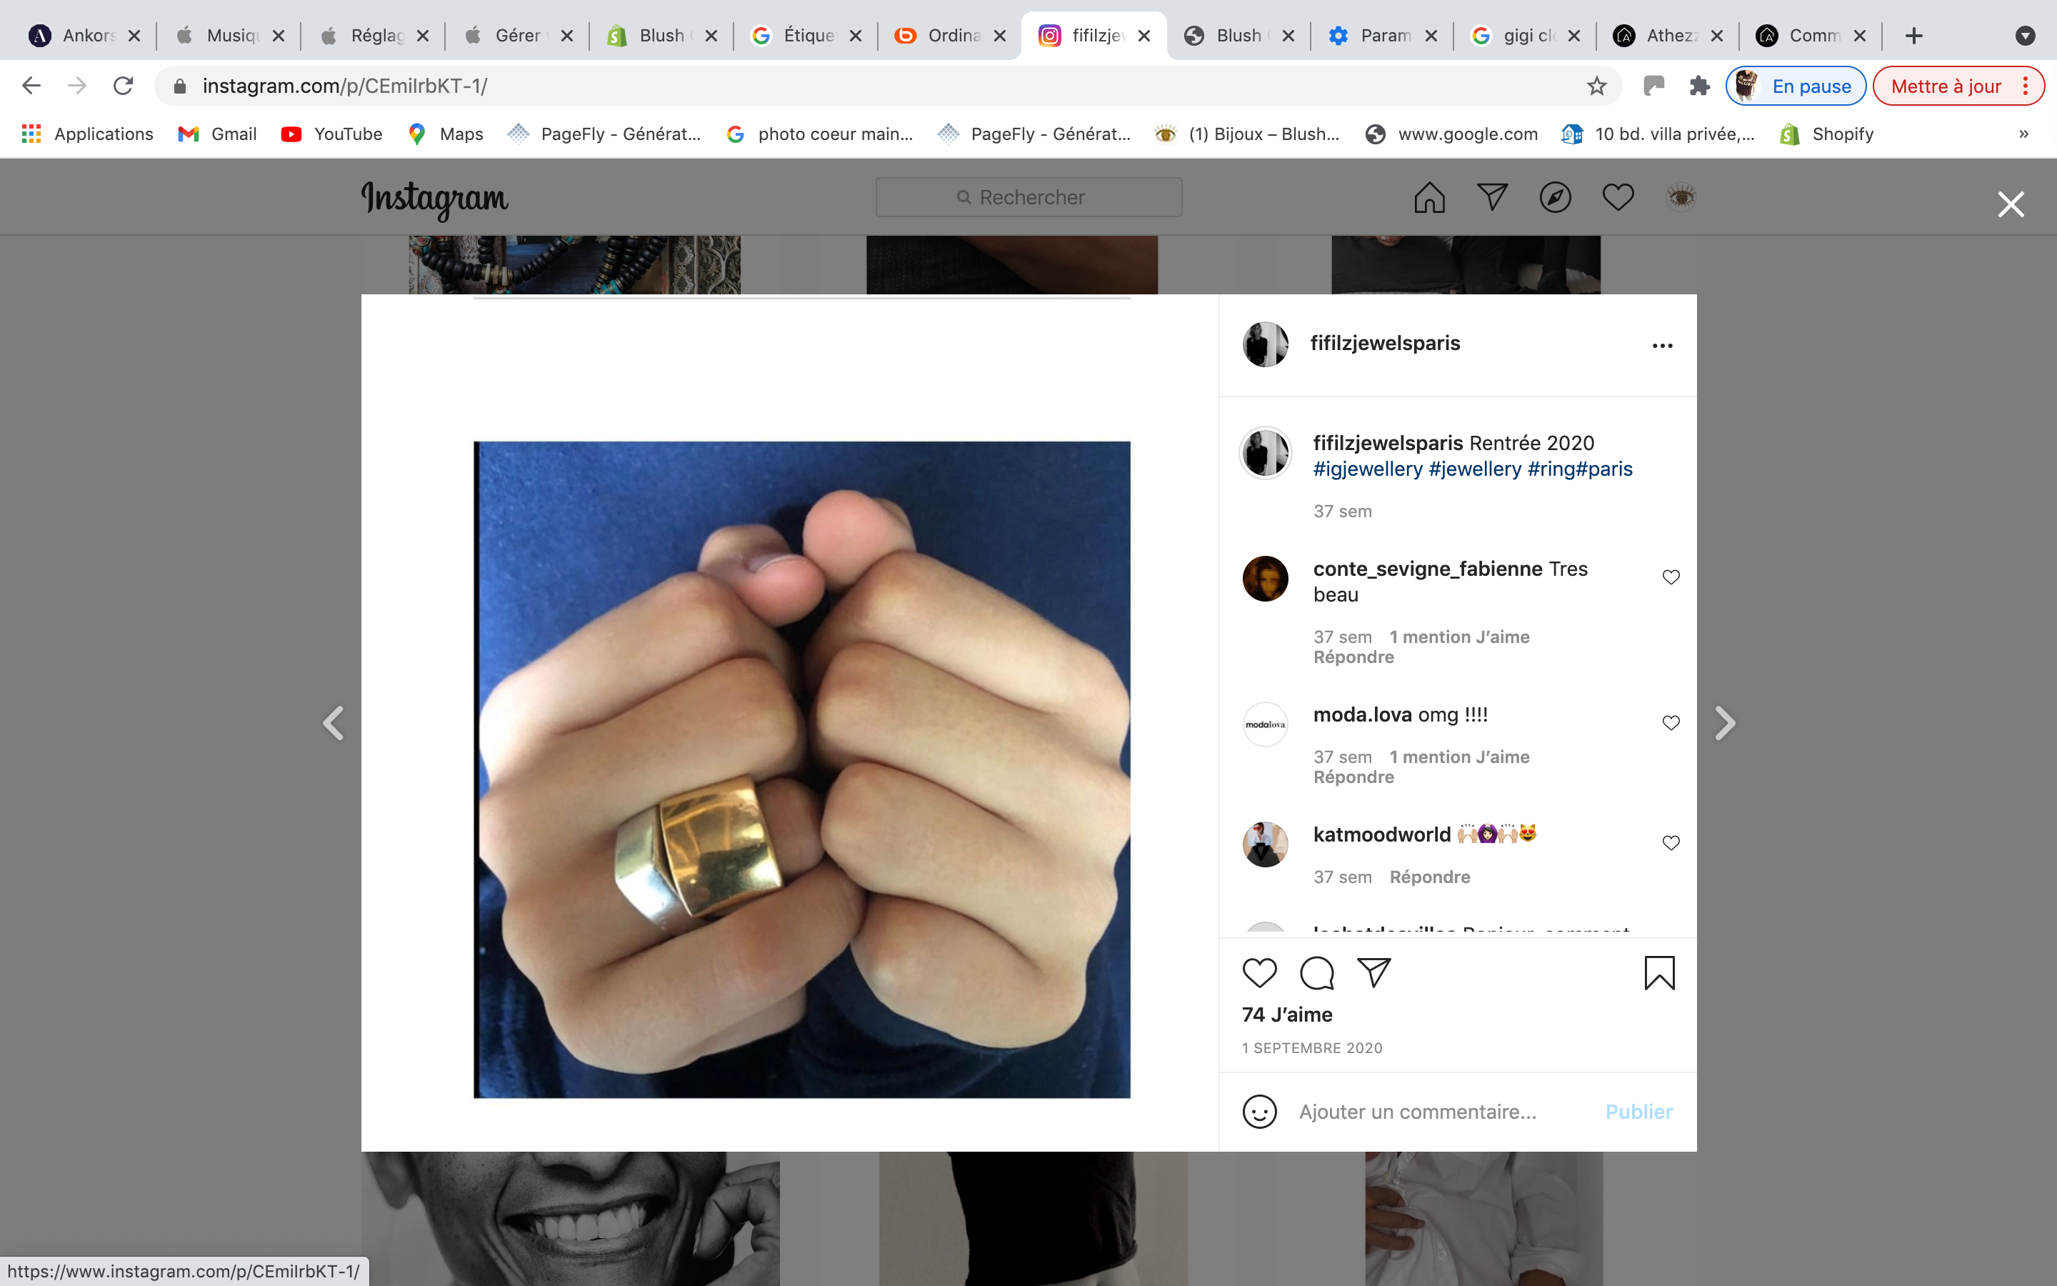Open Instagram home icon
This screenshot has width=2057, height=1286.
point(1429,197)
